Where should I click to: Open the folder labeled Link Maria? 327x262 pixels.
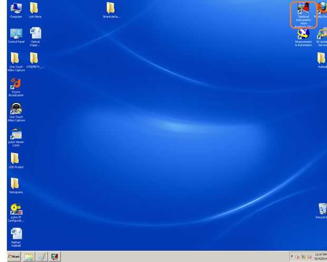35,10
